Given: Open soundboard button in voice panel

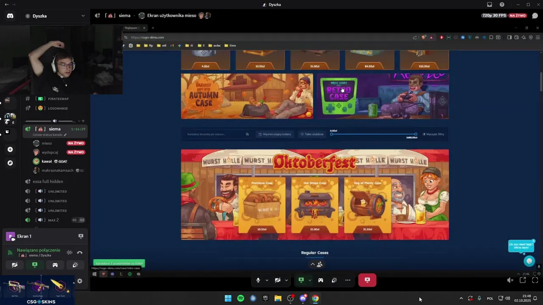Looking at the screenshot, I should pyautogui.click(x=75, y=265).
